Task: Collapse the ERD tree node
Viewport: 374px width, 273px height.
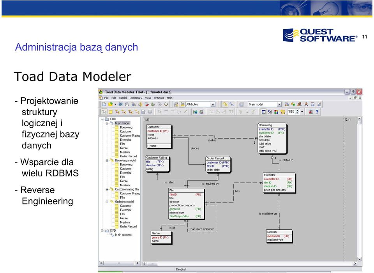Action: [102, 119]
